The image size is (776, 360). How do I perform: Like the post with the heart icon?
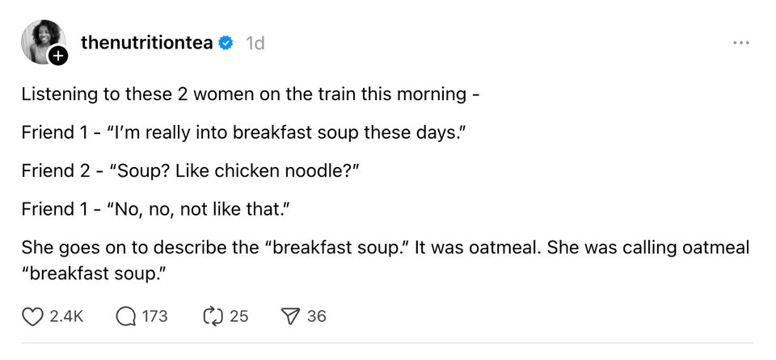point(32,316)
